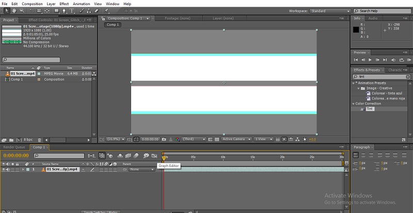Select the Puppet Pin tool
This screenshot has height=213, width=413.
point(106,11)
